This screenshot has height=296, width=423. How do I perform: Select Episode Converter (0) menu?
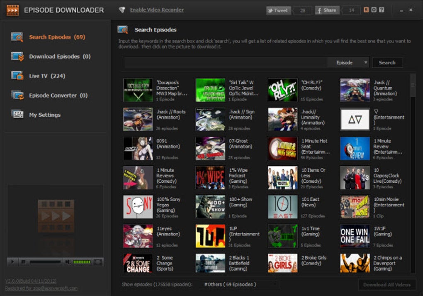tap(58, 95)
